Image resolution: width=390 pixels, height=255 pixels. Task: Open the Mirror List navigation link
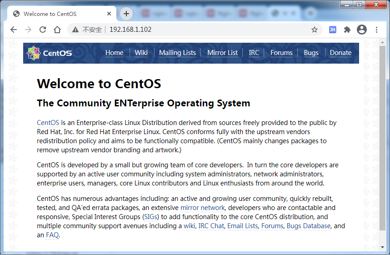222,53
